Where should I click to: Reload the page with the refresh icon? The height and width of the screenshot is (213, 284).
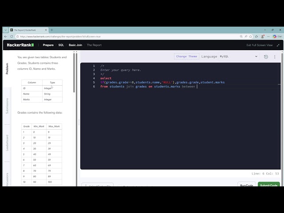(x=12, y=36)
